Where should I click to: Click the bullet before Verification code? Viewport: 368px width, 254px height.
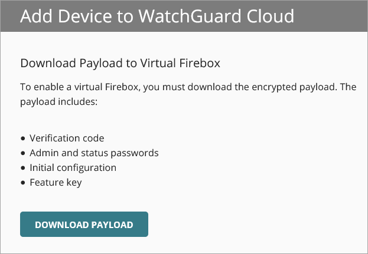tap(23, 138)
